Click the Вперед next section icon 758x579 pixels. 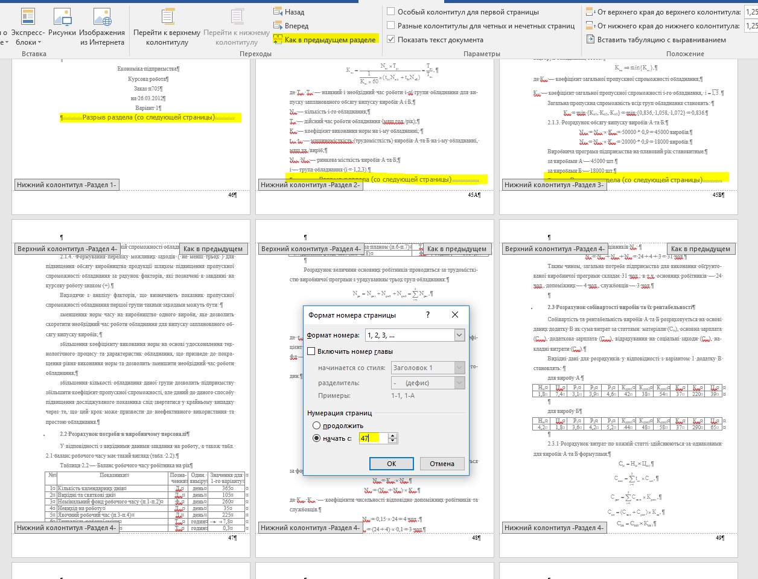click(278, 25)
